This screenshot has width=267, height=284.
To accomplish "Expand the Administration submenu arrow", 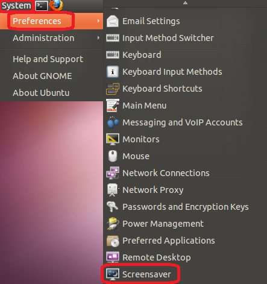I will [98, 38].
